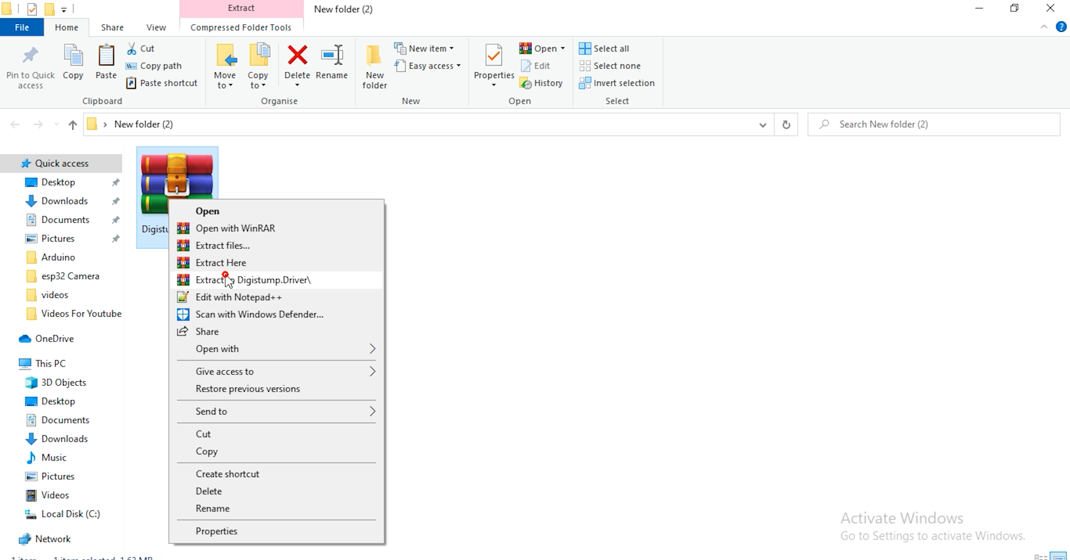The image size is (1070, 560).
Task: Select Network in navigation pane
Action: coord(52,539)
